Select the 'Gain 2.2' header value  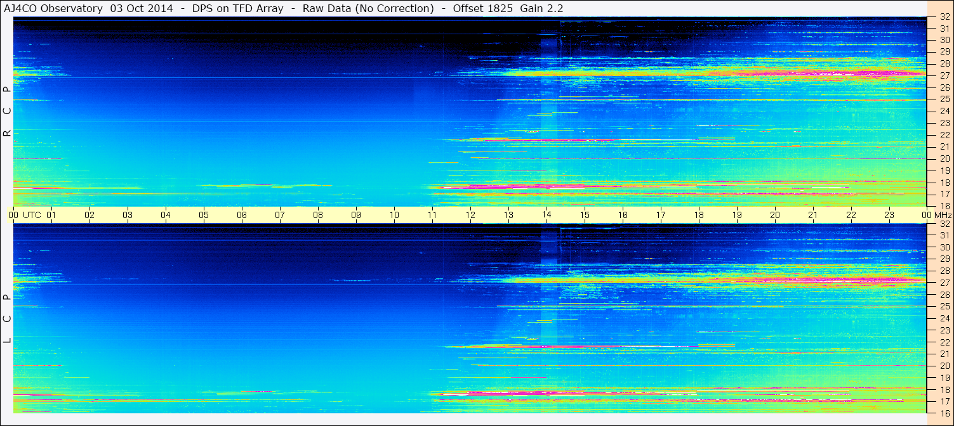tap(541, 8)
